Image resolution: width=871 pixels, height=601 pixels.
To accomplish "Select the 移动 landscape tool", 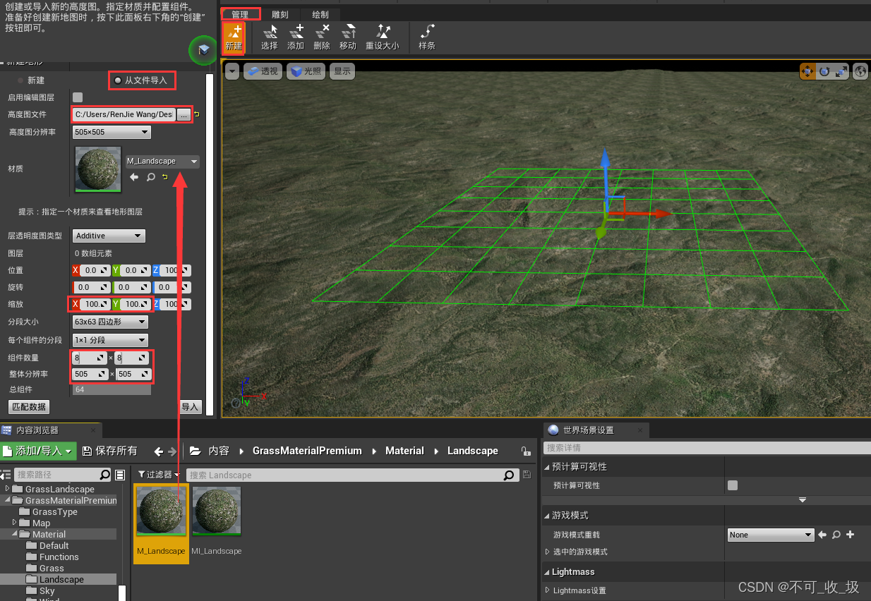I will (348, 38).
